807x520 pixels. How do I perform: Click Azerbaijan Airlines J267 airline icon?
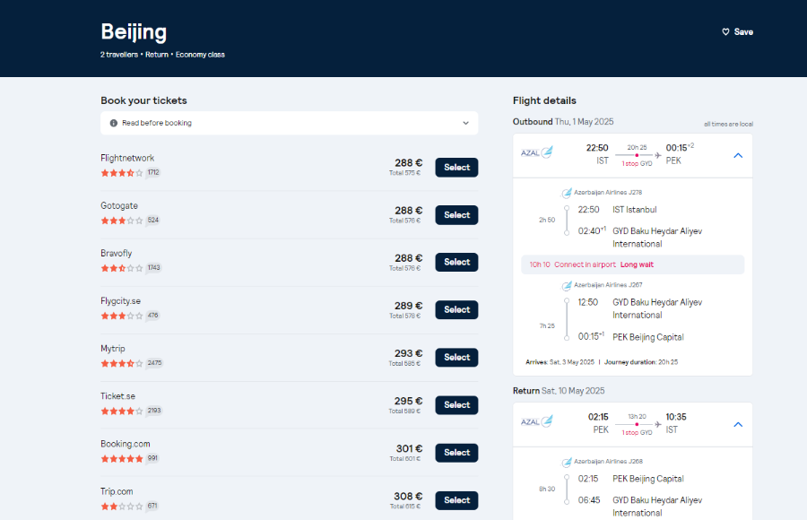pyautogui.click(x=566, y=286)
